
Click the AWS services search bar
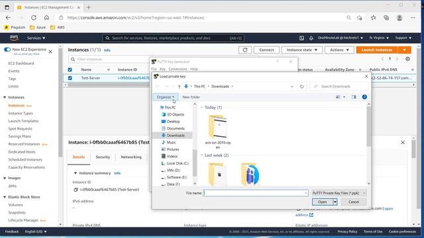coord(173,38)
